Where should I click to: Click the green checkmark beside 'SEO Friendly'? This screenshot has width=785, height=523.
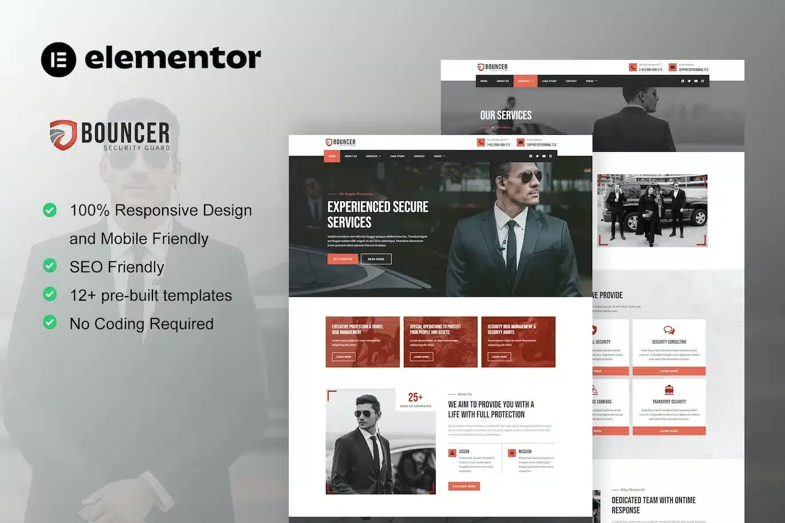pos(50,266)
